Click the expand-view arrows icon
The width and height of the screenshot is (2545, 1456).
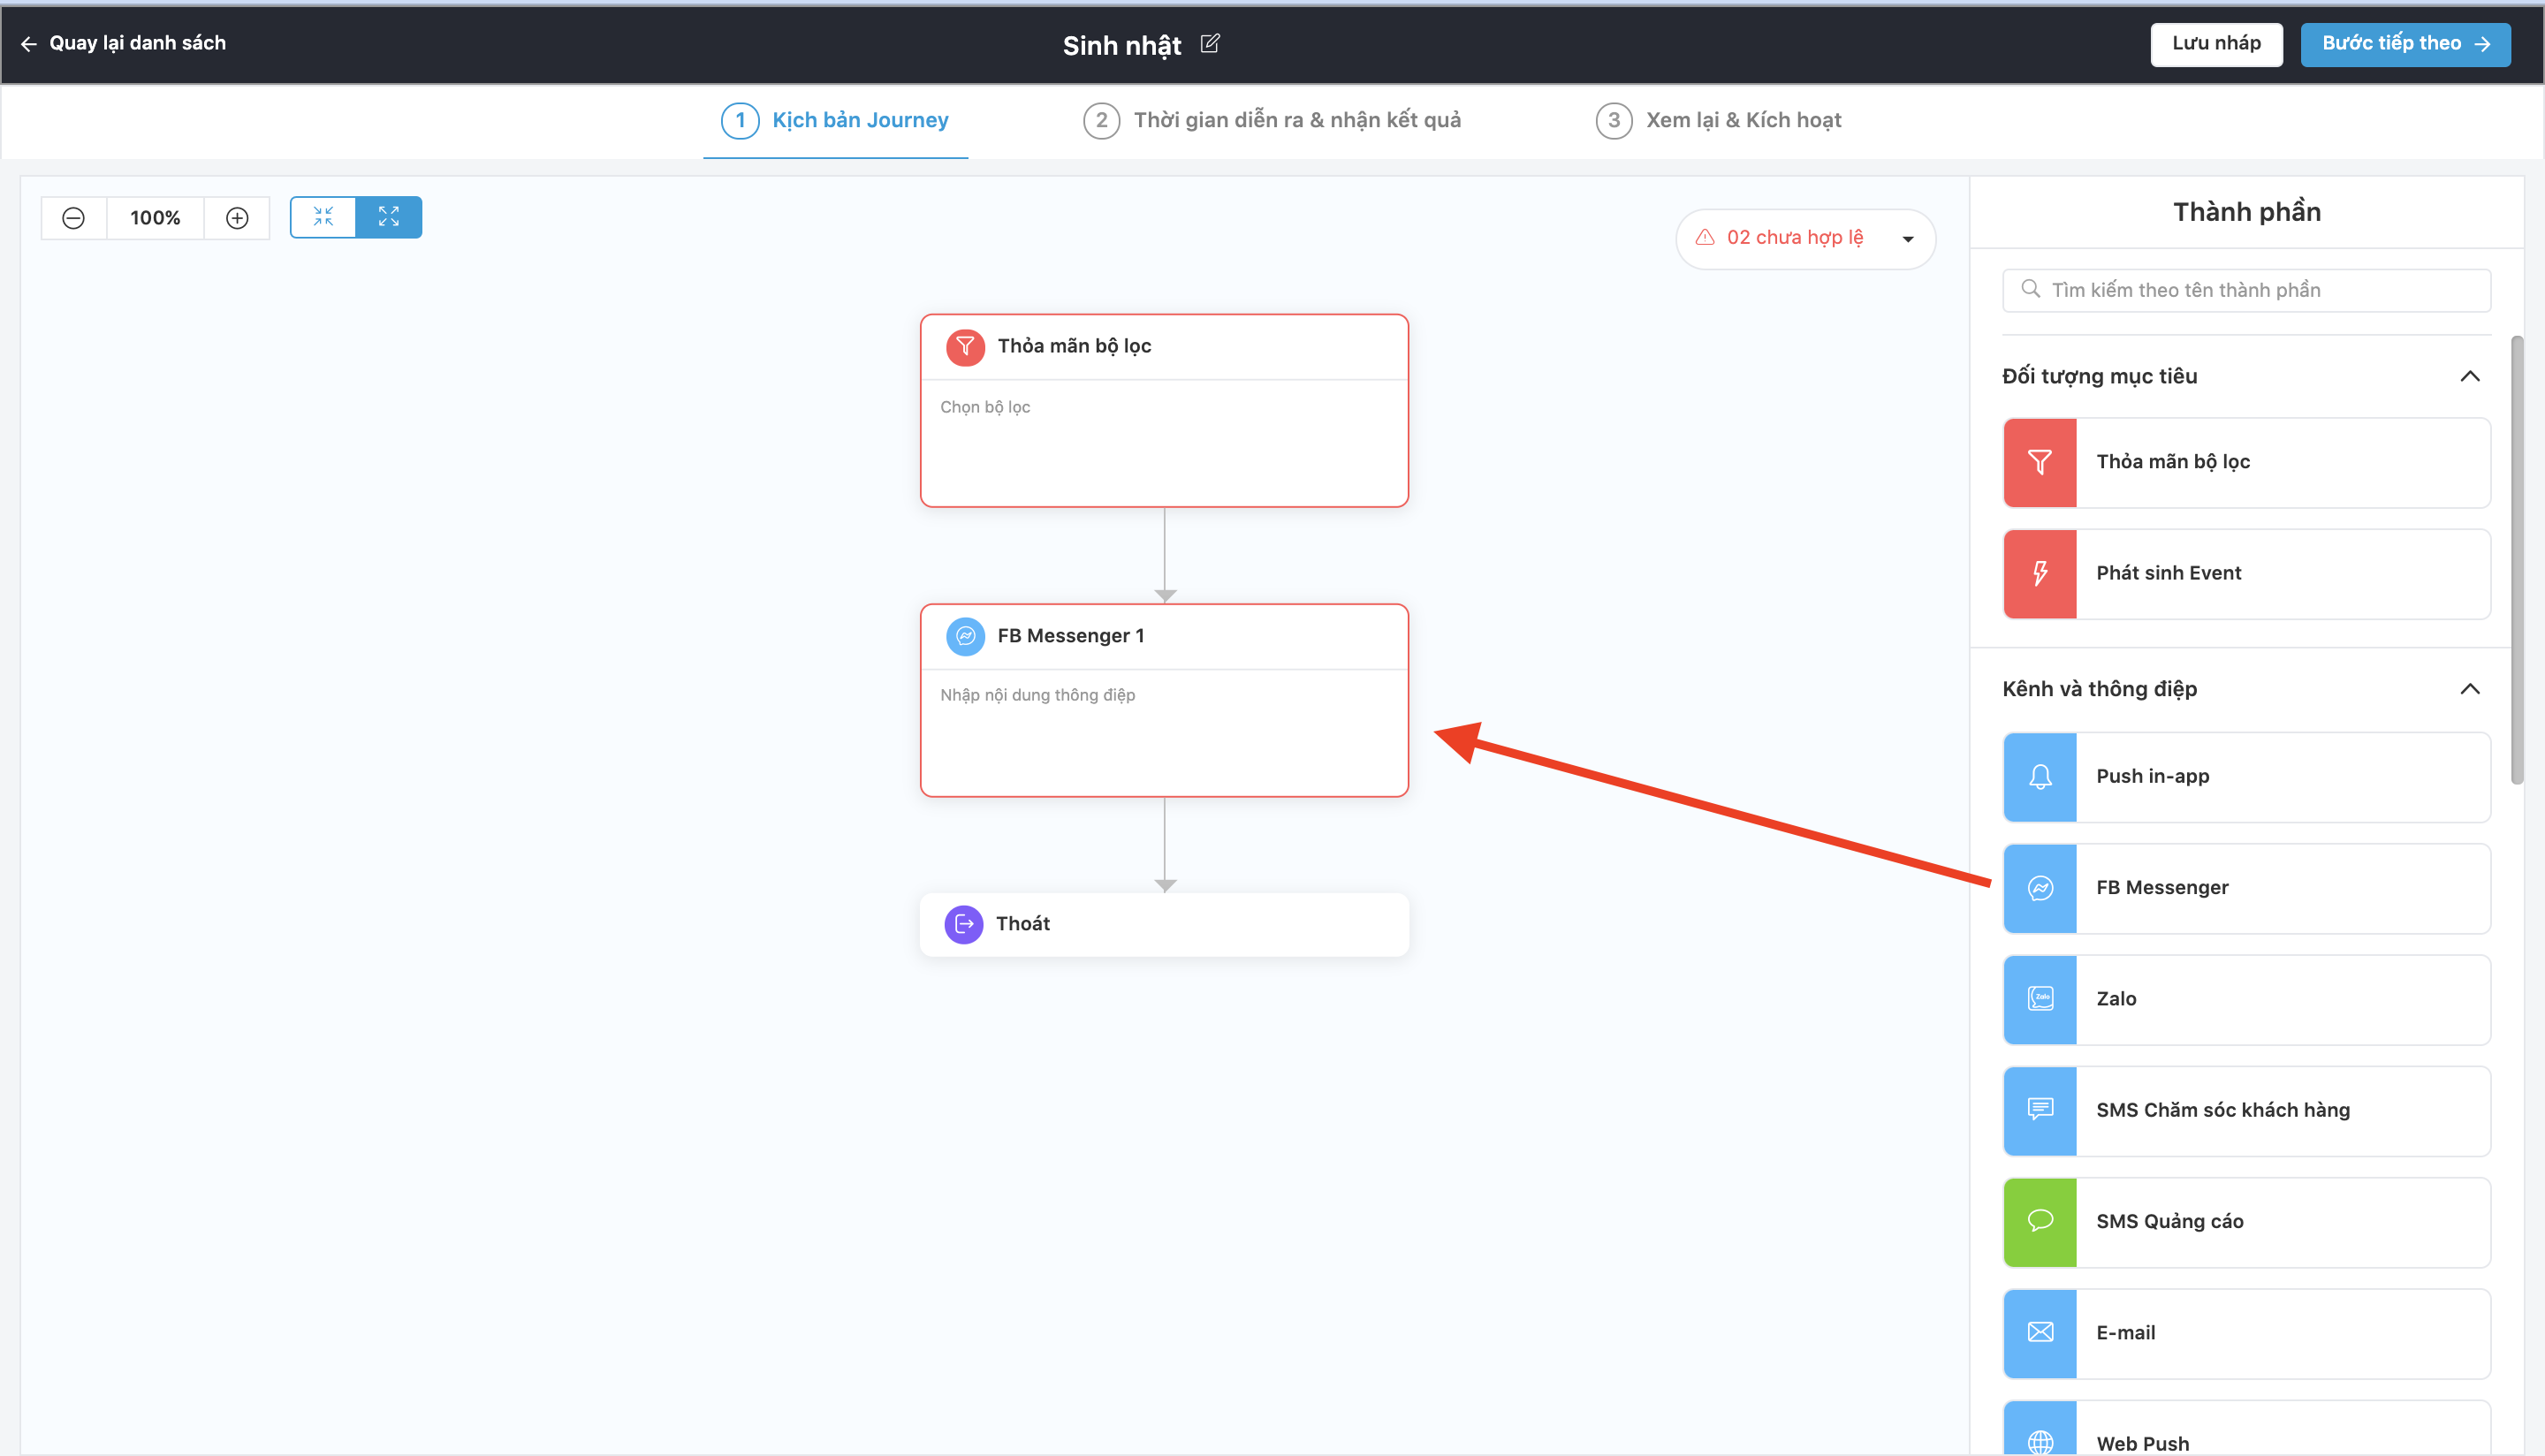pyautogui.click(x=389, y=217)
